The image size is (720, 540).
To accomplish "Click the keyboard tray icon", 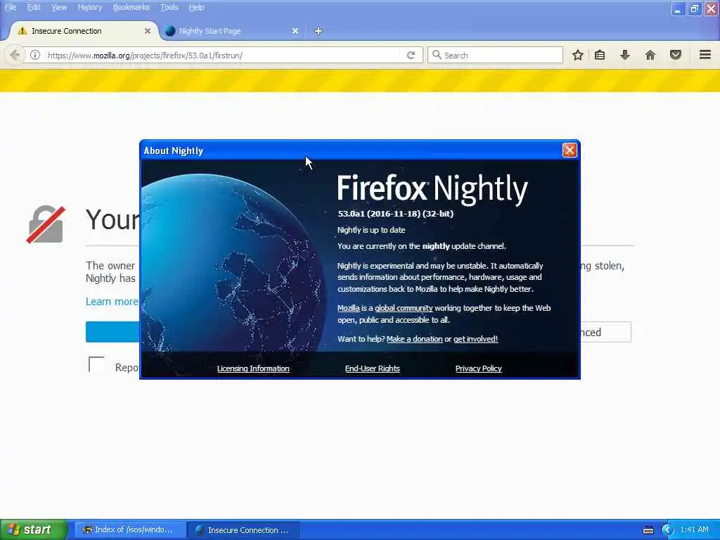I will [648, 530].
